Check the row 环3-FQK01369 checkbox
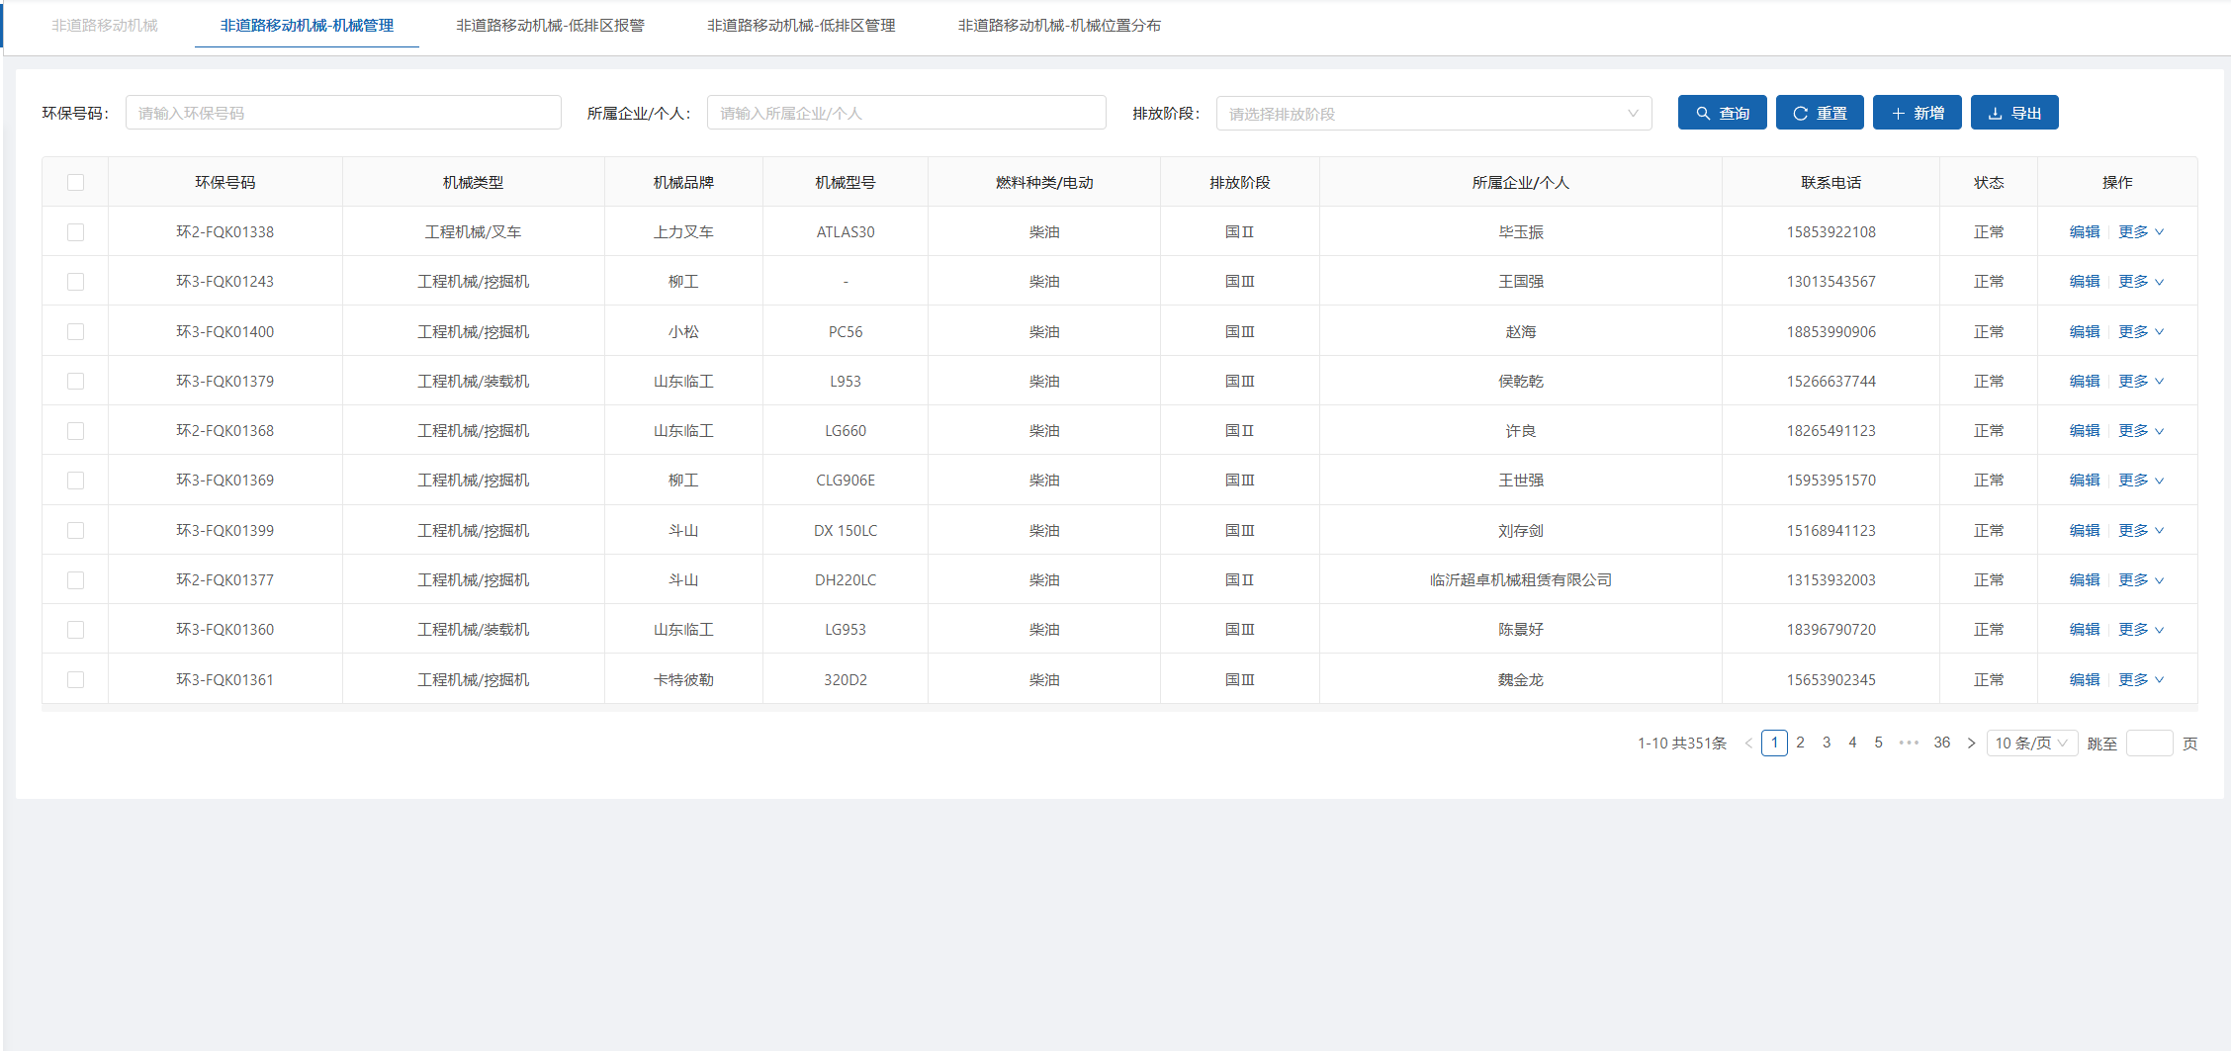Viewport: 2231px width, 1051px height. point(75,480)
